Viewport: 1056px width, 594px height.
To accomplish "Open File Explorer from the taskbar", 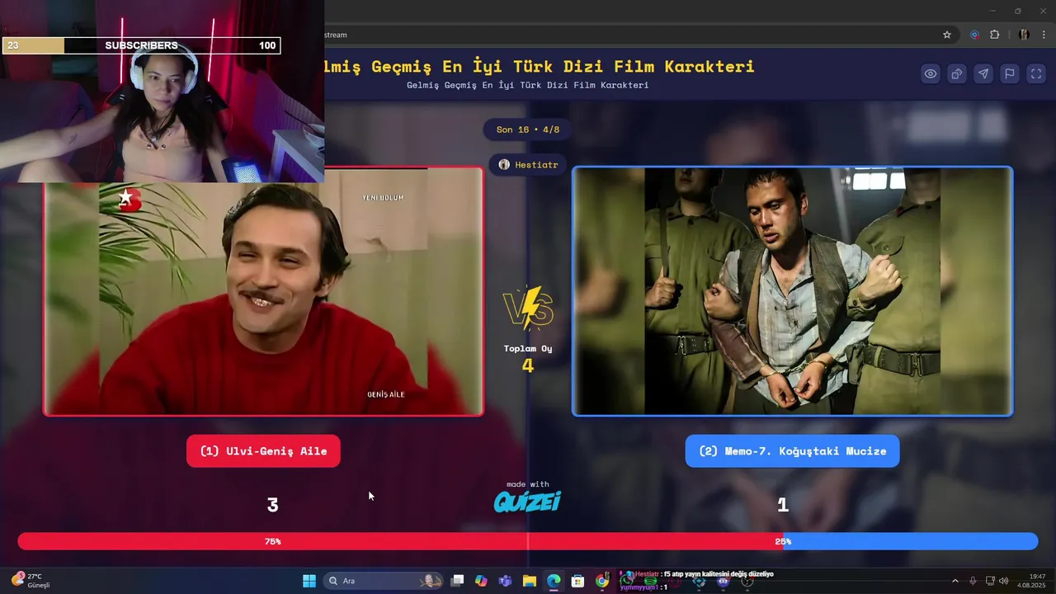I will pos(530,581).
